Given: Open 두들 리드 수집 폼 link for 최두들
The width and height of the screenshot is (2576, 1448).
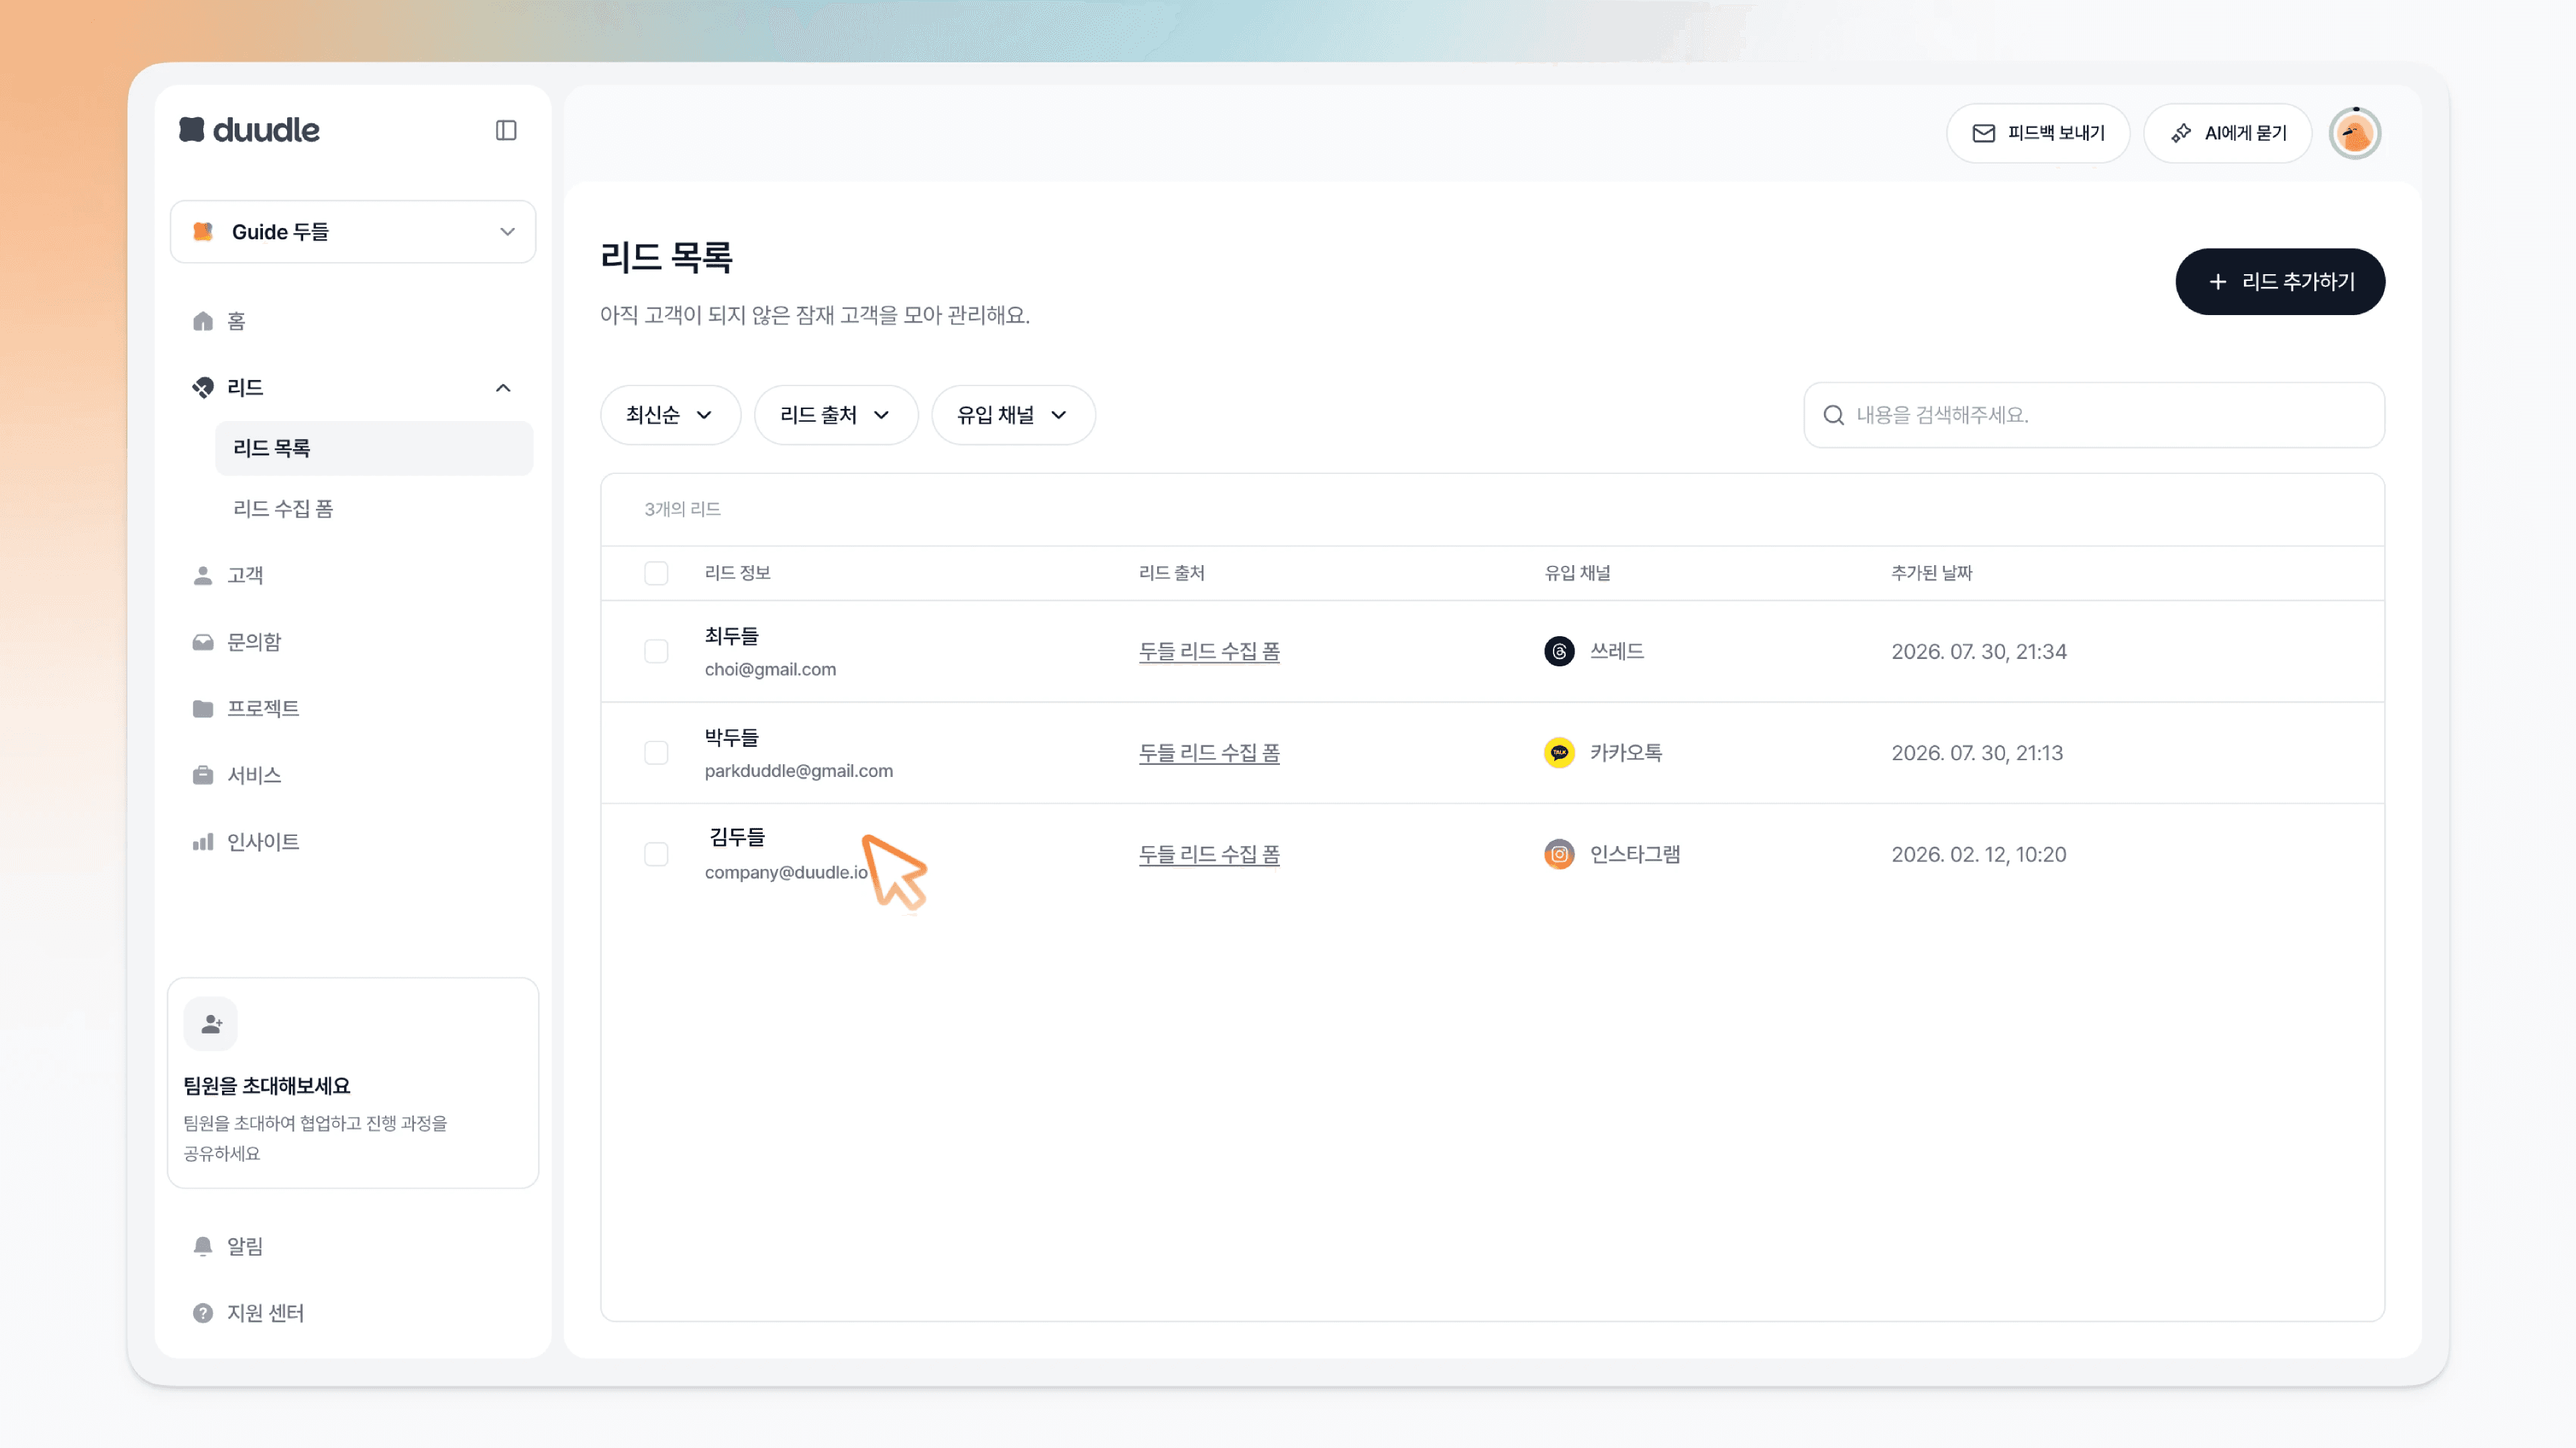Looking at the screenshot, I should point(1209,652).
